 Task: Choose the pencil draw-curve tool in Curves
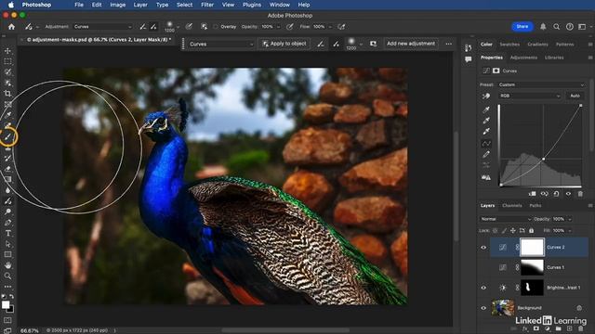(x=486, y=155)
